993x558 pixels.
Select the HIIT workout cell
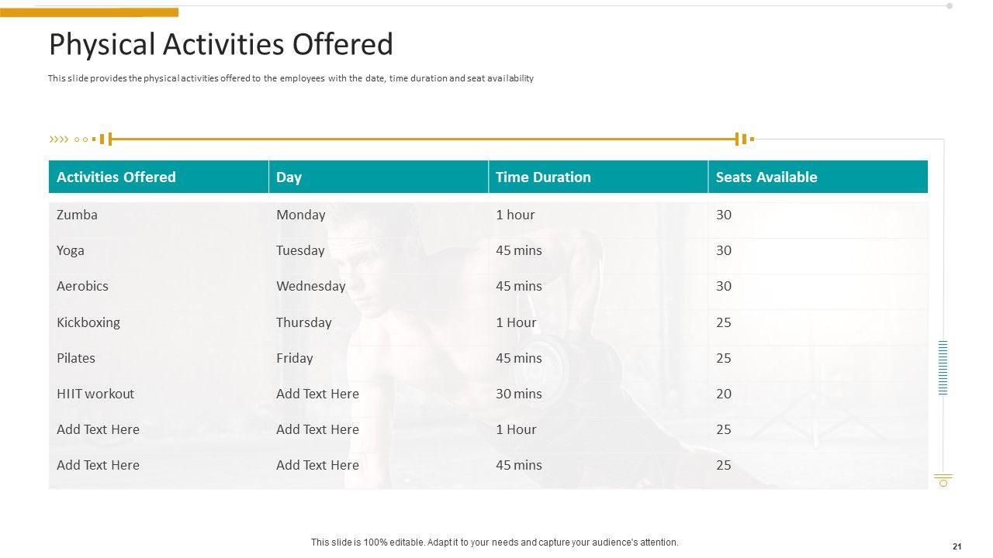[x=95, y=394]
